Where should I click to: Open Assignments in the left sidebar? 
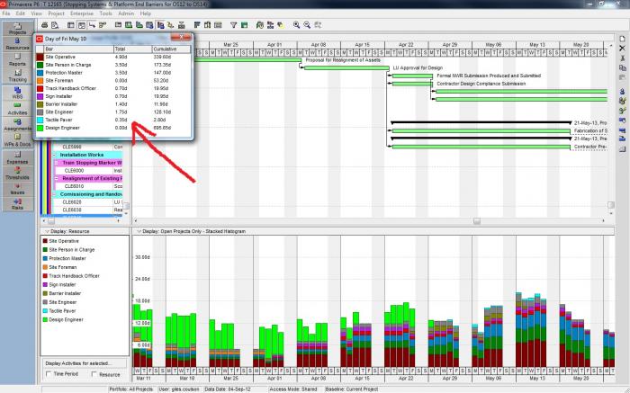coord(17,124)
